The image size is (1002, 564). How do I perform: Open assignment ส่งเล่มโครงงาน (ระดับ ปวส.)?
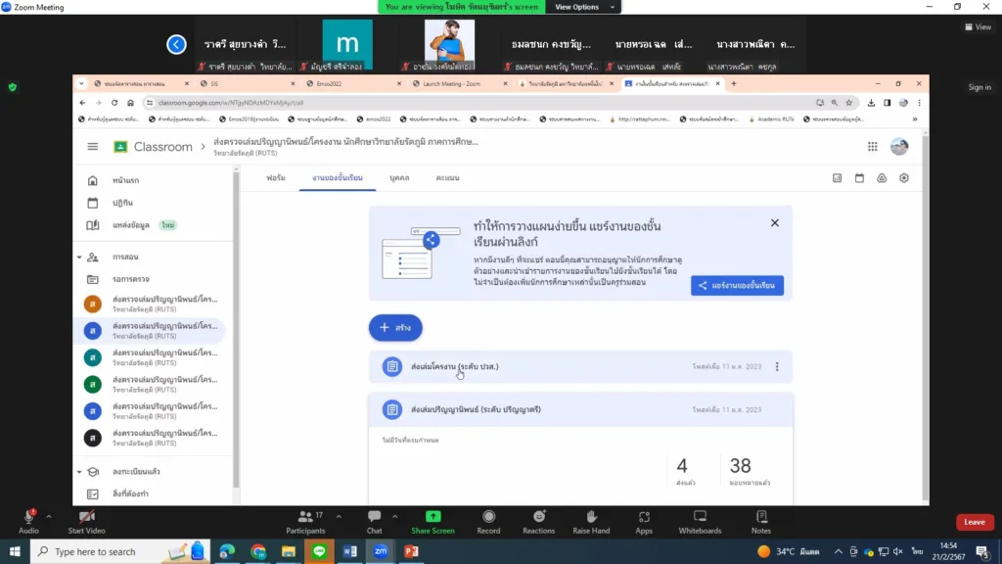click(x=454, y=366)
